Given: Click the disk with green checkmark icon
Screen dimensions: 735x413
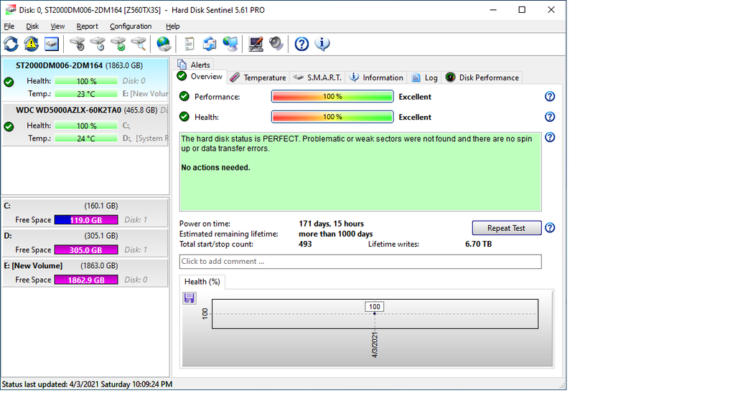Looking at the screenshot, I should tap(118, 44).
